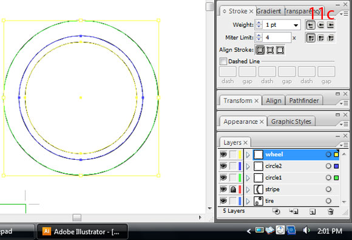
Task: Show hidden system tray icons arrow
Action: (x=249, y=231)
